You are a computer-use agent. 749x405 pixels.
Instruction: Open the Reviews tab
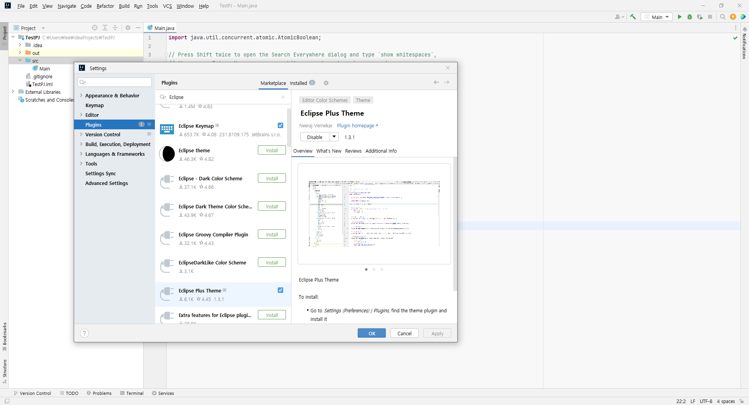pyautogui.click(x=353, y=151)
